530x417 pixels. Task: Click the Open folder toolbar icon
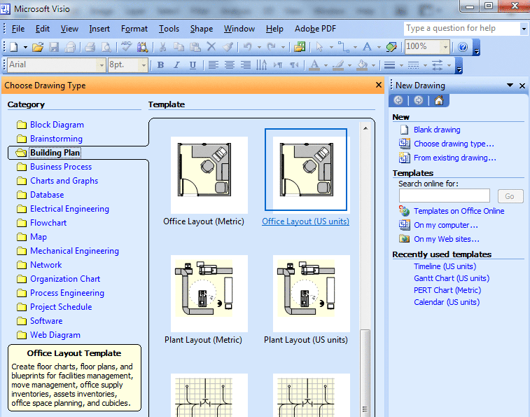coord(38,47)
